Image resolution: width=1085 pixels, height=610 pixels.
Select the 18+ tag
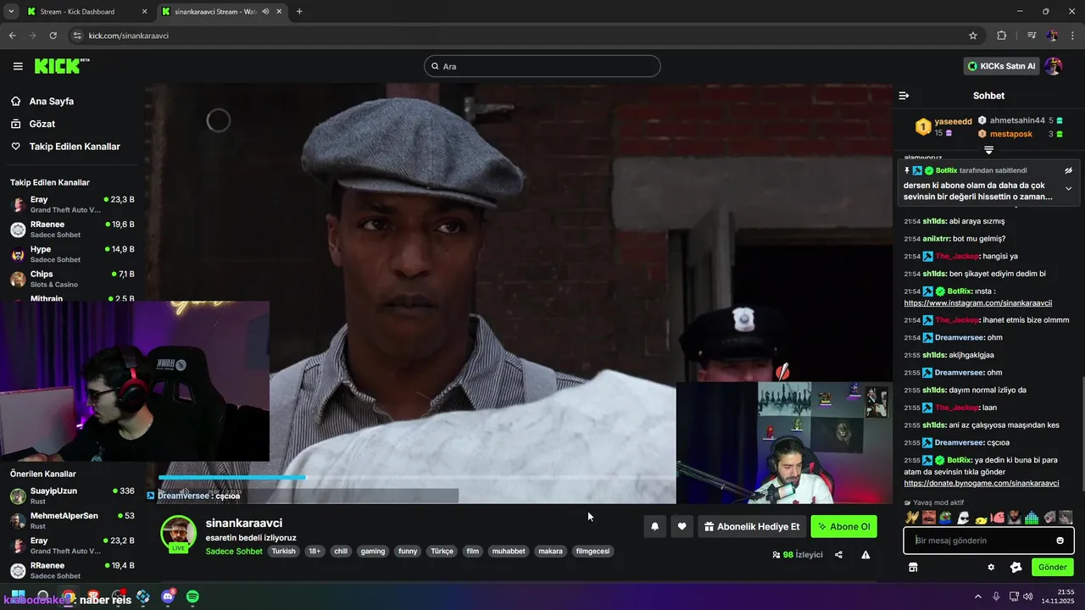click(x=314, y=551)
